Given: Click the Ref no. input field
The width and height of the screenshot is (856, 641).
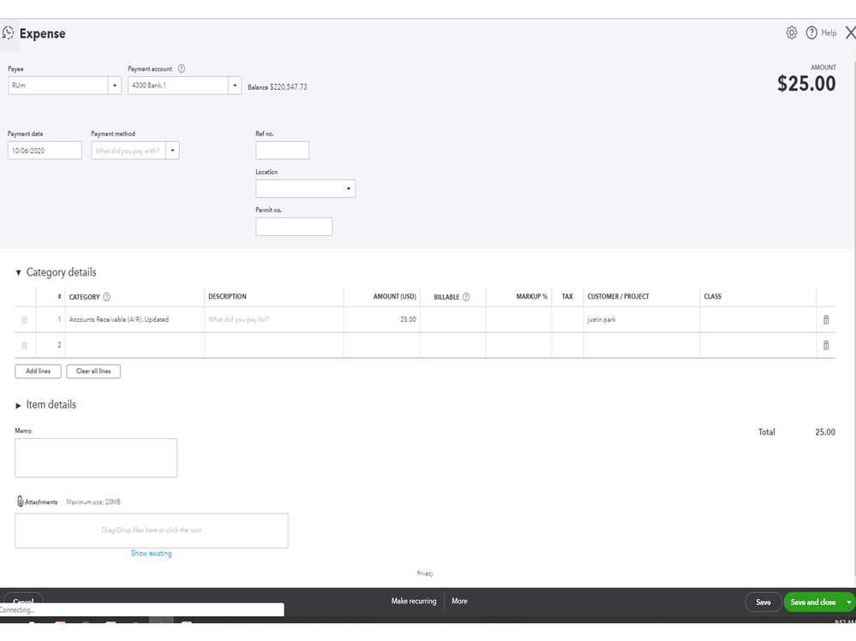Looking at the screenshot, I should click(x=282, y=151).
